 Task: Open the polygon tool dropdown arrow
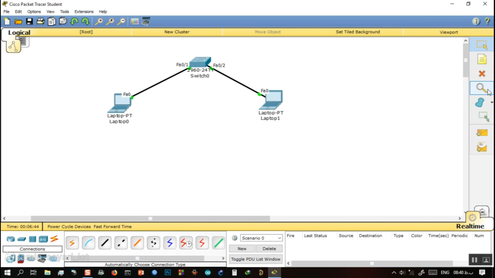point(492,102)
